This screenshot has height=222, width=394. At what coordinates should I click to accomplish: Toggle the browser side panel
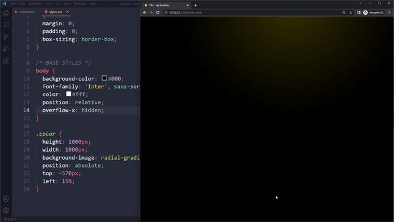click(358, 12)
